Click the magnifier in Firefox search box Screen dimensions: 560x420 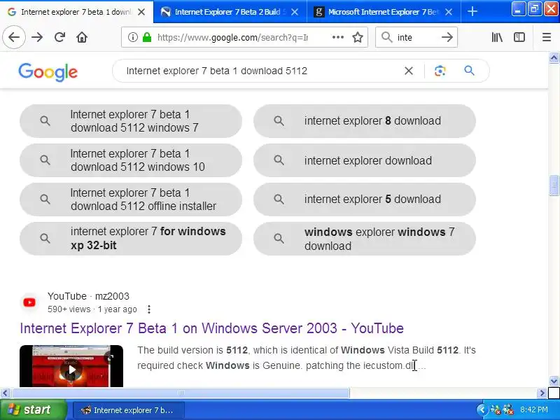387,37
